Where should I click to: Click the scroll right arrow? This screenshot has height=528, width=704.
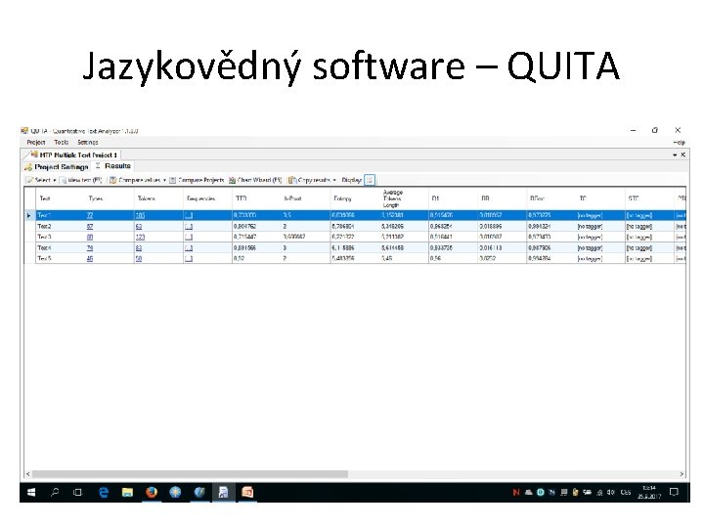682,474
